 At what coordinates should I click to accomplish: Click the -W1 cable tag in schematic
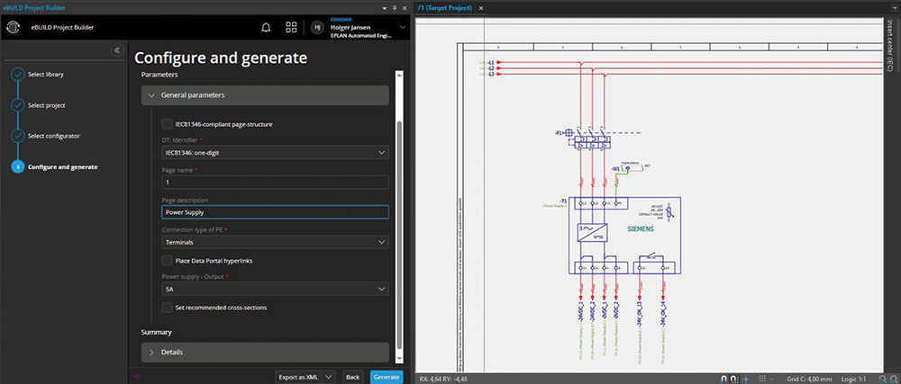(x=616, y=169)
